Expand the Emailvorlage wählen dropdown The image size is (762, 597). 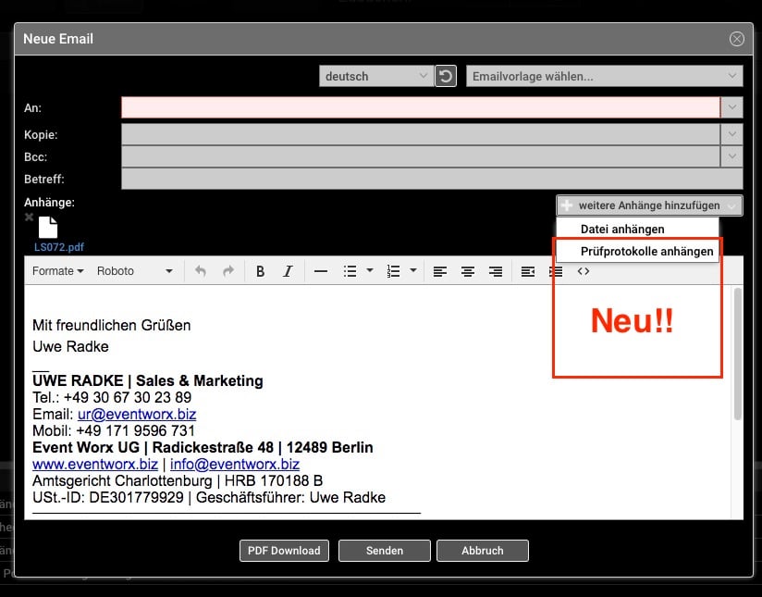tap(604, 76)
